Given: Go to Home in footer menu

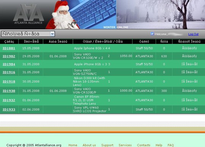Looking at the screenshot, I should click(73, 145).
